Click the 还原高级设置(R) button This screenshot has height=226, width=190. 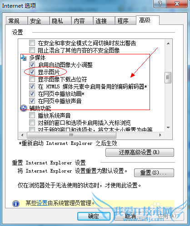[x=140, y=152]
